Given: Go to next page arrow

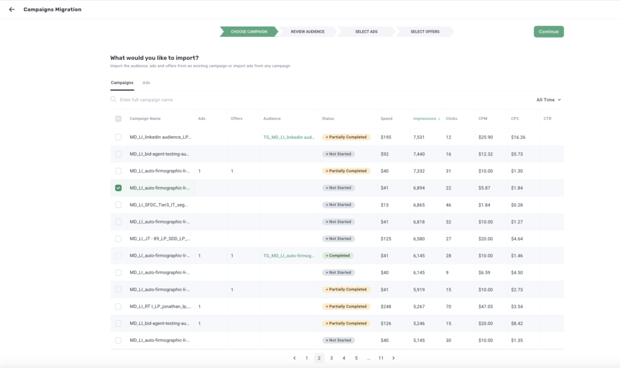Looking at the screenshot, I should click(394, 358).
